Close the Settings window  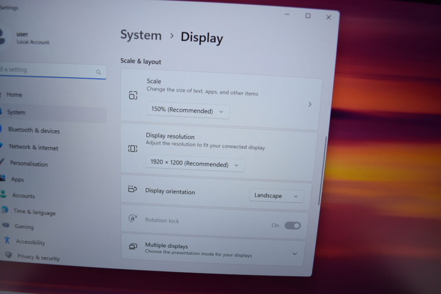(329, 18)
